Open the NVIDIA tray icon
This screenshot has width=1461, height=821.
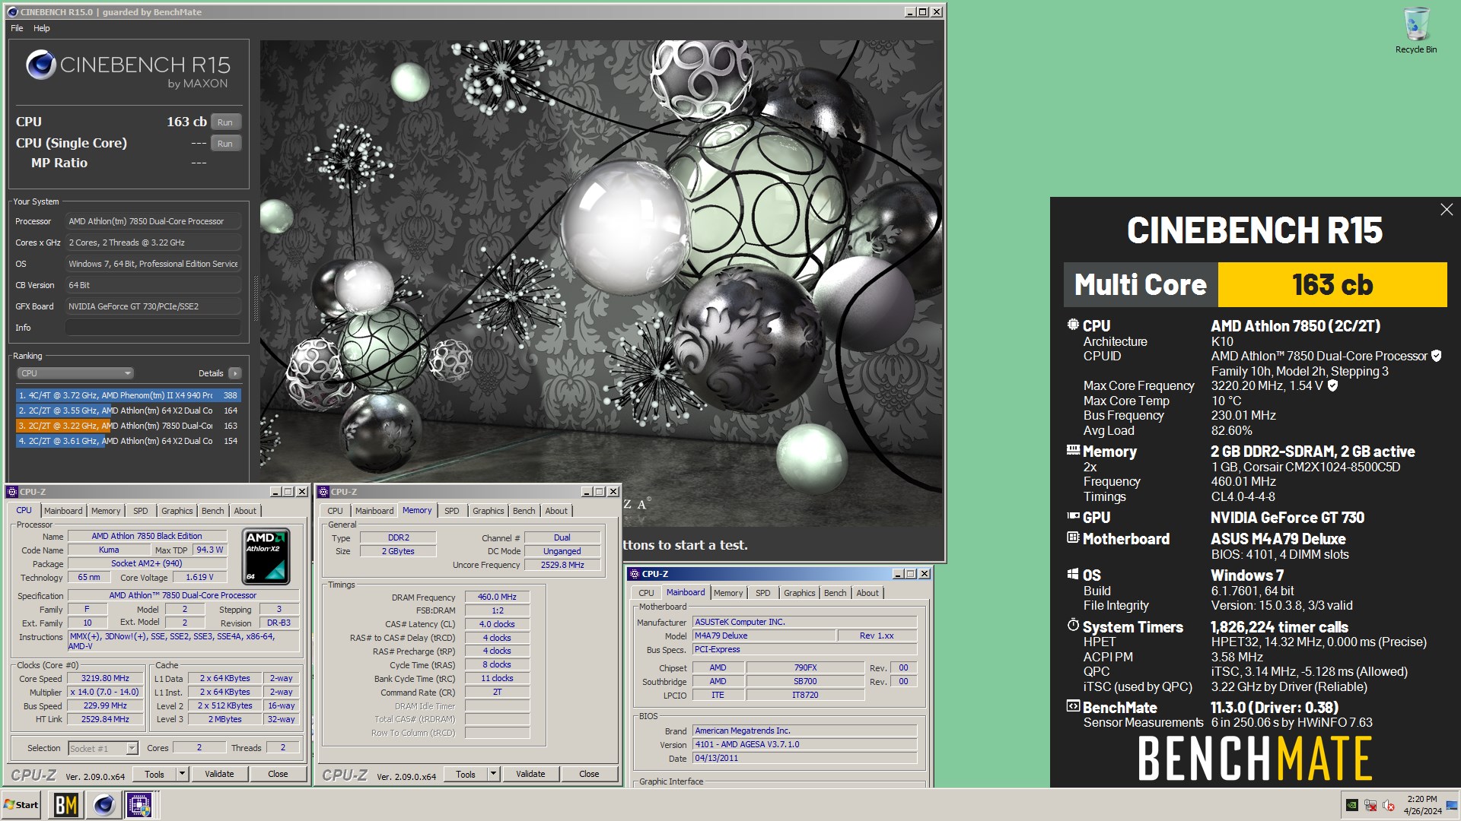(x=1352, y=805)
